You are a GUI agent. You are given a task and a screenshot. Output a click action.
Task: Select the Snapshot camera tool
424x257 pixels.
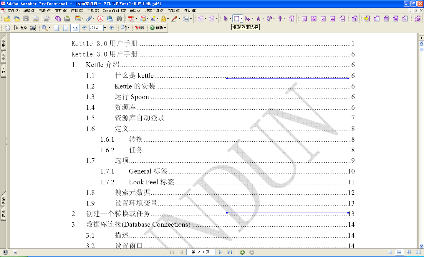click(x=33, y=28)
